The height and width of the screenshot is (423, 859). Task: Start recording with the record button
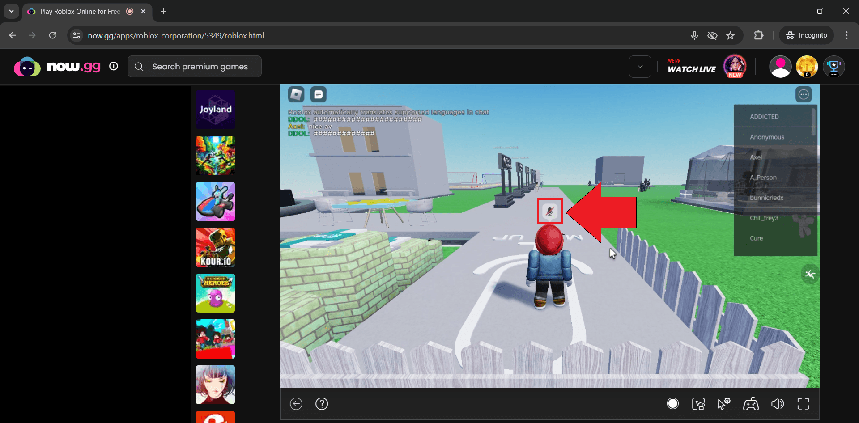tap(673, 404)
